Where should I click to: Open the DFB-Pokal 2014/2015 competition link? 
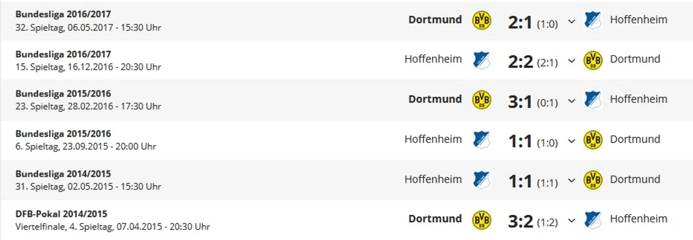point(61,214)
